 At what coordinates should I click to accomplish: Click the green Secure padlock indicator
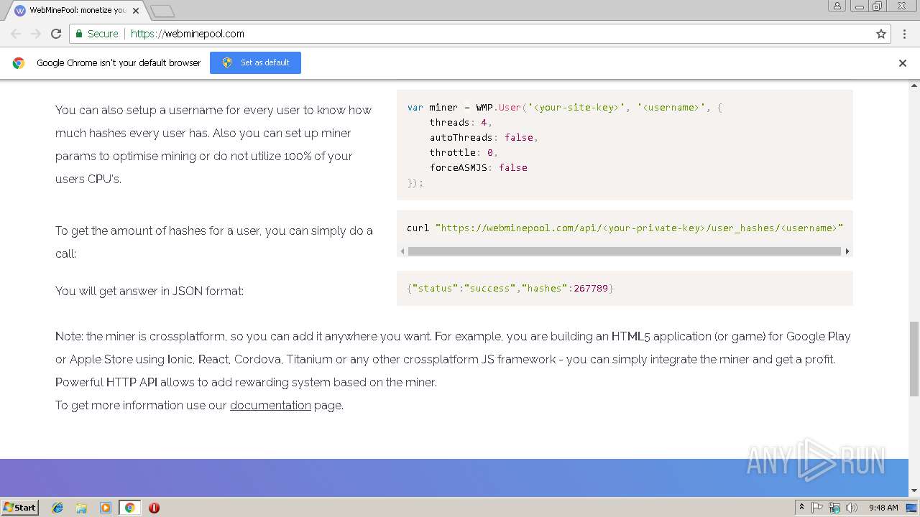[97, 34]
